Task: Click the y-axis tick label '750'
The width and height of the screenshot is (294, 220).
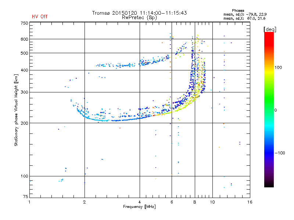Action: 24,23
